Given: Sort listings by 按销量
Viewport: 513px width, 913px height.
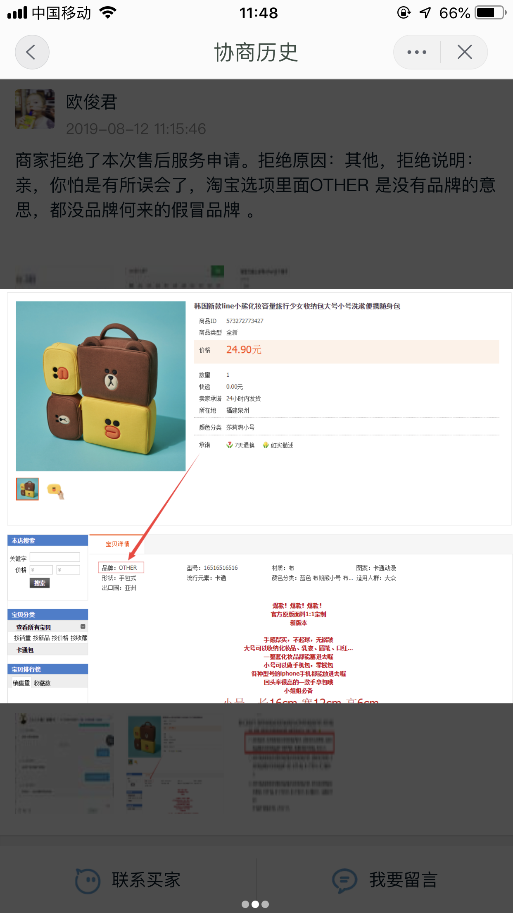Looking at the screenshot, I should (x=22, y=638).
